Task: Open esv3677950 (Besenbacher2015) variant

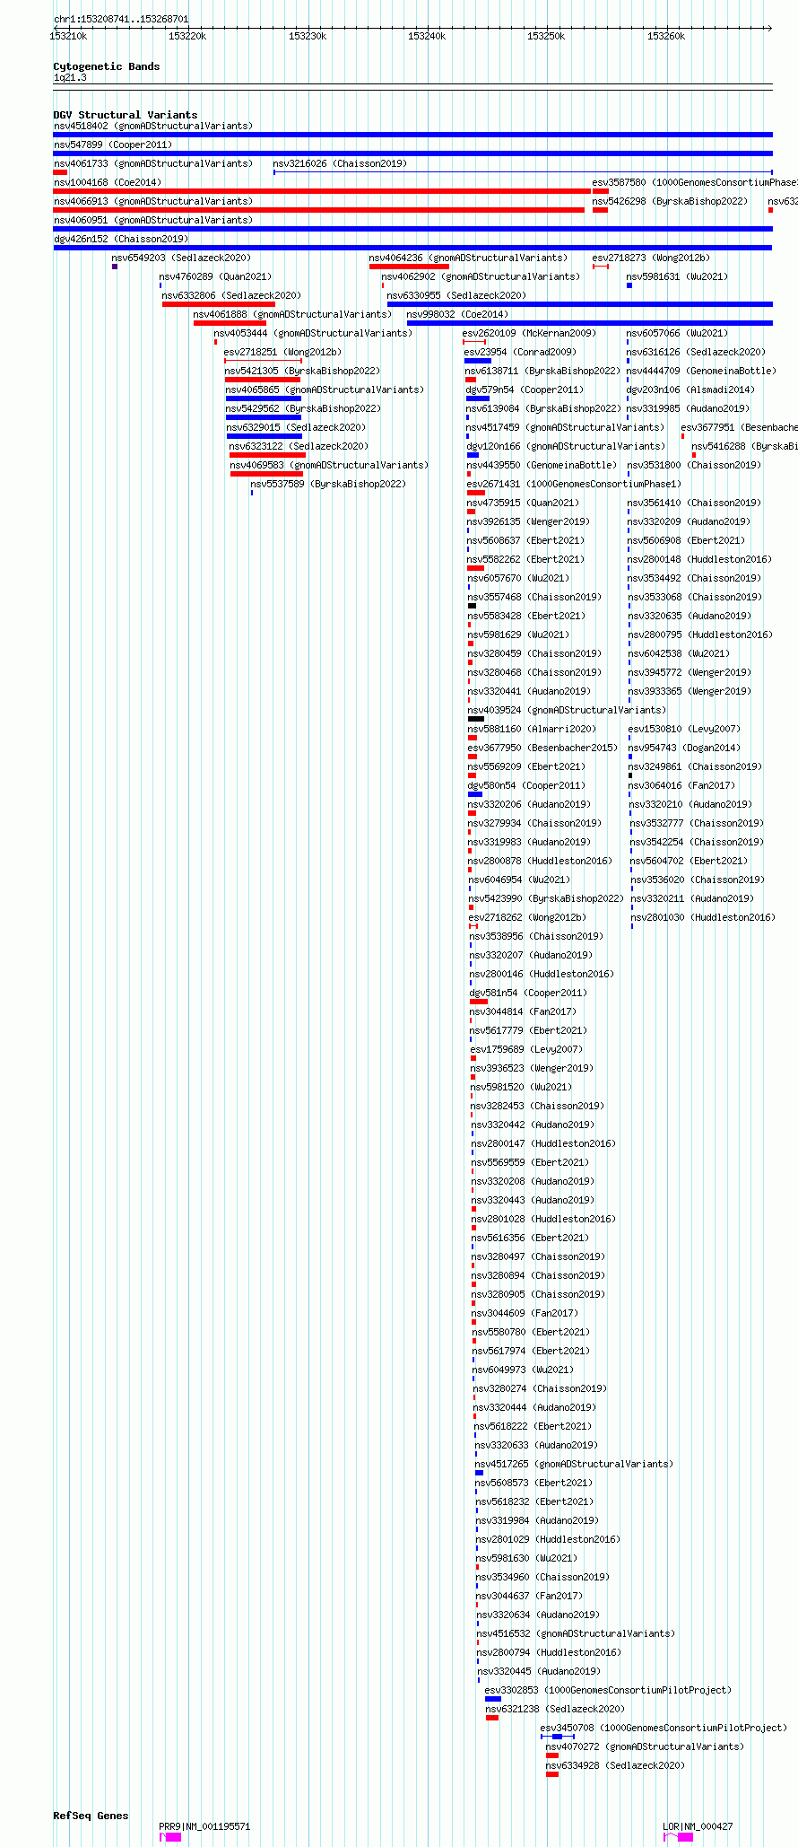Action: [x=542, y=748]
